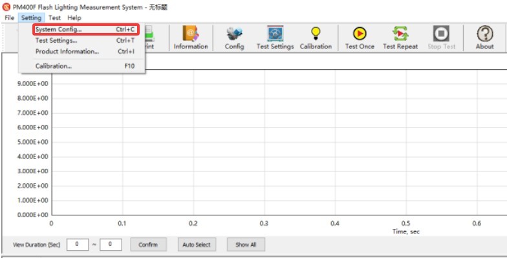Click the 0.3 time axis value
This screenshot has width=507, height=258.
[264, 224]
